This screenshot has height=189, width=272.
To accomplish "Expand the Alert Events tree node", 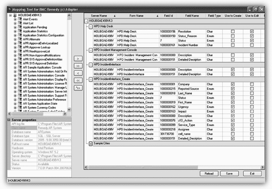I will [15, 20].
